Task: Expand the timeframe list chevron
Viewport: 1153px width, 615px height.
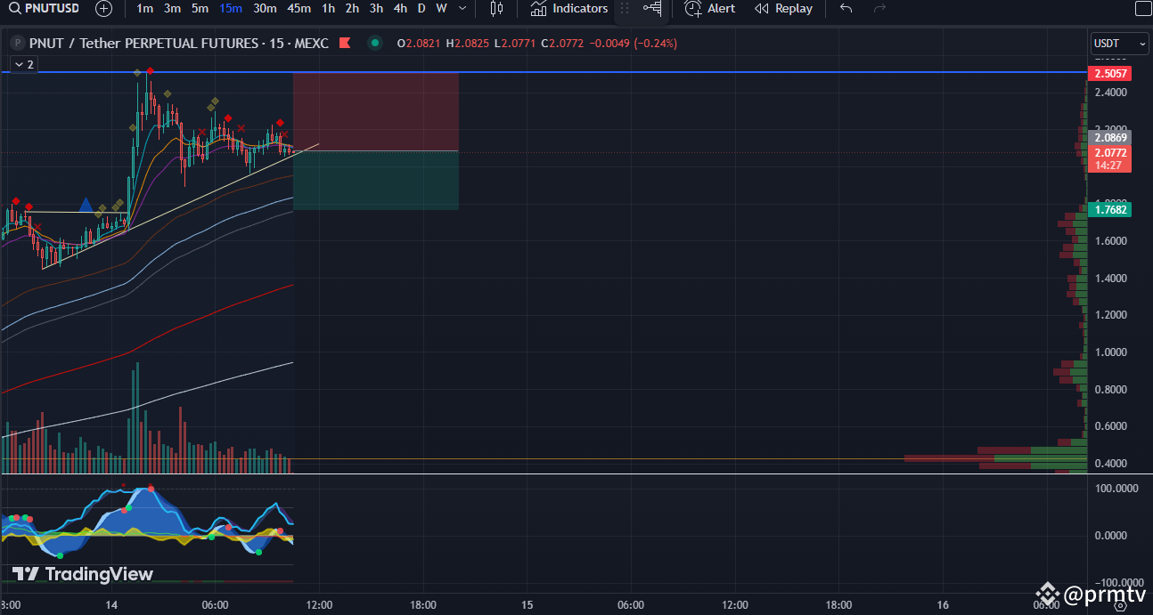Action: click(x=462, y=9)
